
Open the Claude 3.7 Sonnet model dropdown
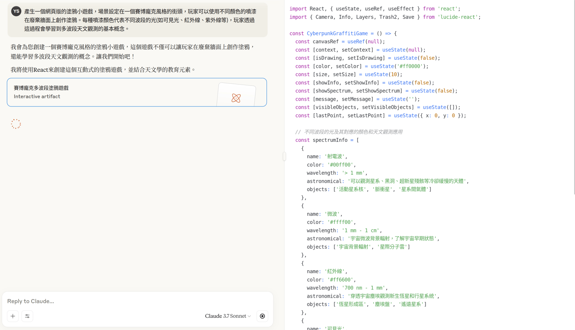coord(228,316)
